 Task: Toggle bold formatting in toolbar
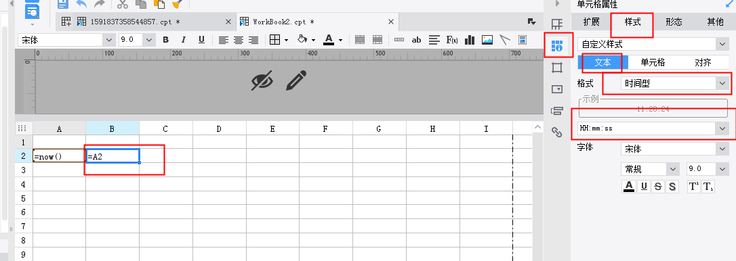pos(165,40)
